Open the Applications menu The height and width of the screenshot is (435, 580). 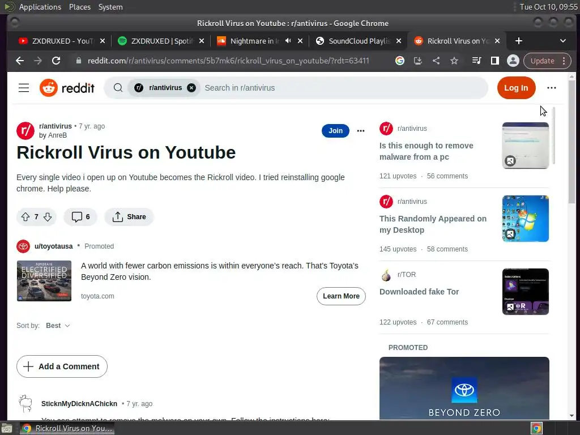pos(40,7)
